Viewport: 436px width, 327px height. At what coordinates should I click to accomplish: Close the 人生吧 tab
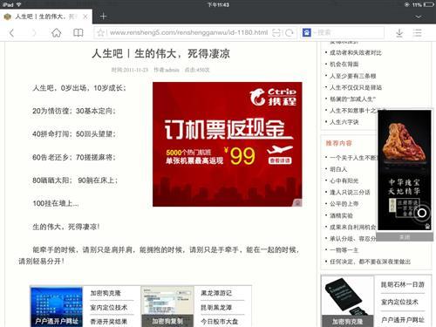tap(85, 17)
